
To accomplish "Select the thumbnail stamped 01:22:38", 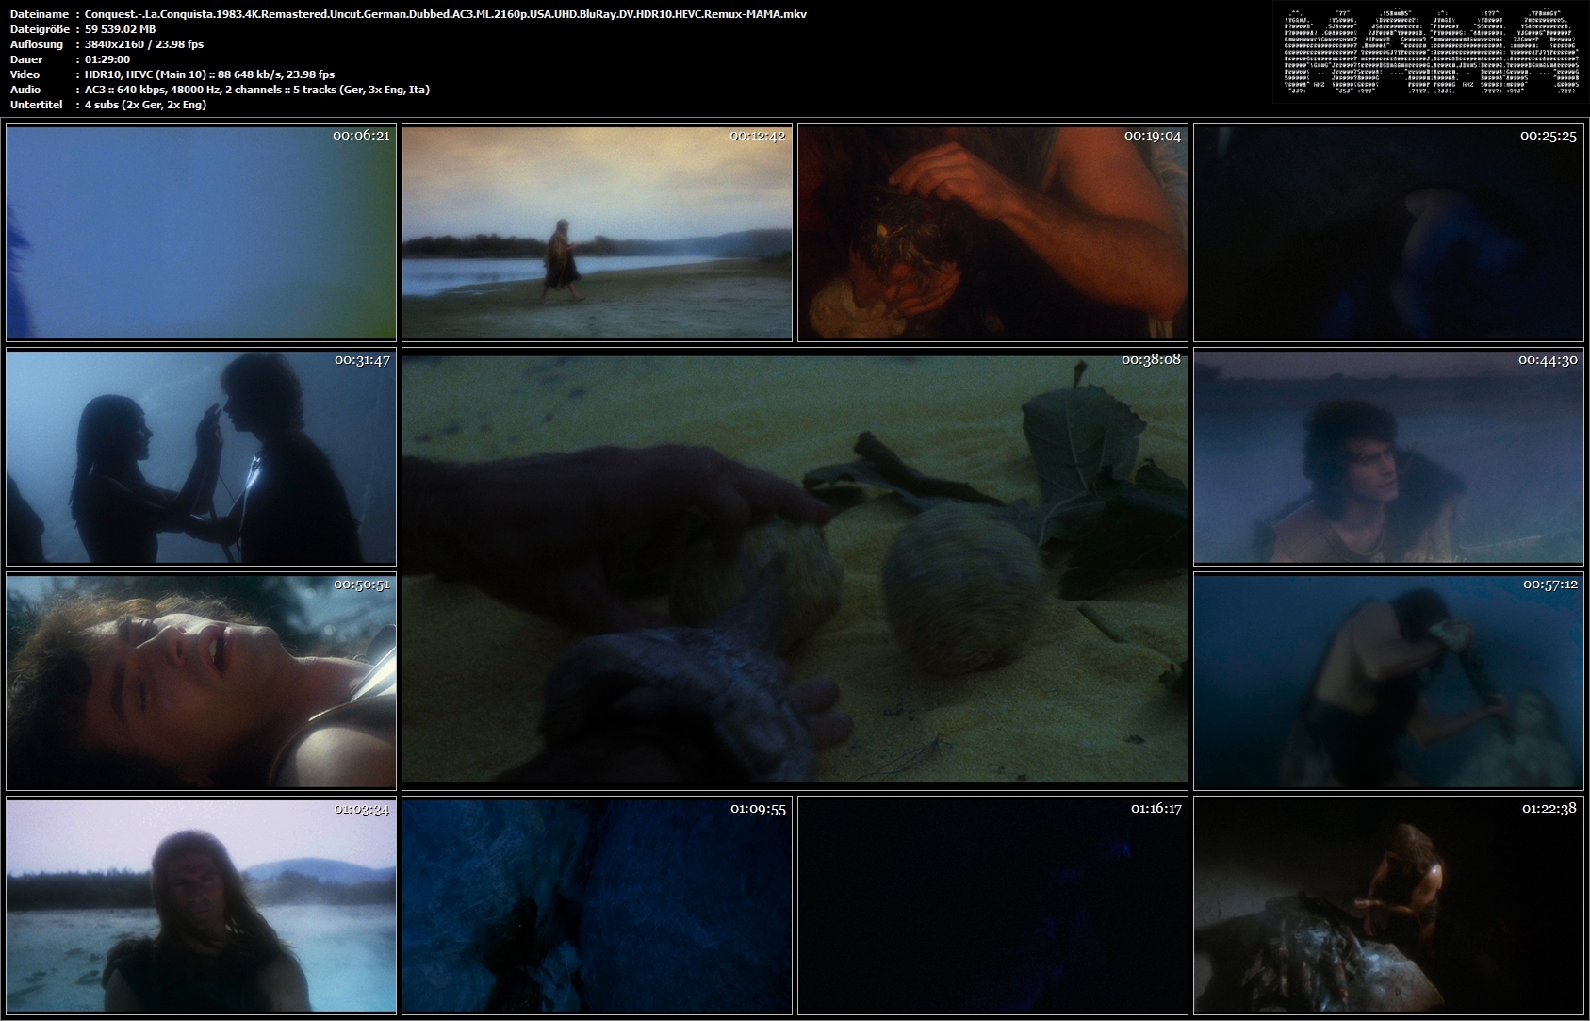I will click(x=1388, y=906).
